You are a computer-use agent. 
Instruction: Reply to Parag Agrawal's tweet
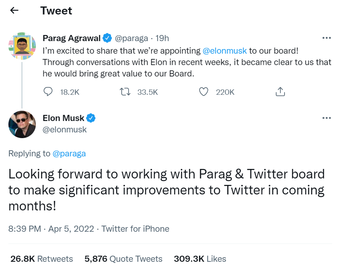point(48,92)
